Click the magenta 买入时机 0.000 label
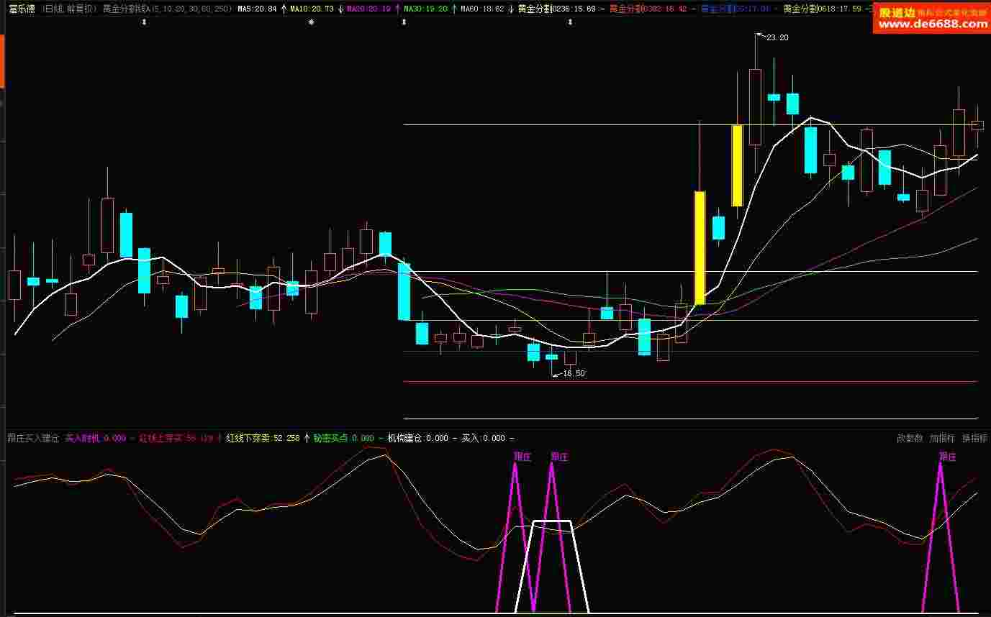 click(95, 438)
